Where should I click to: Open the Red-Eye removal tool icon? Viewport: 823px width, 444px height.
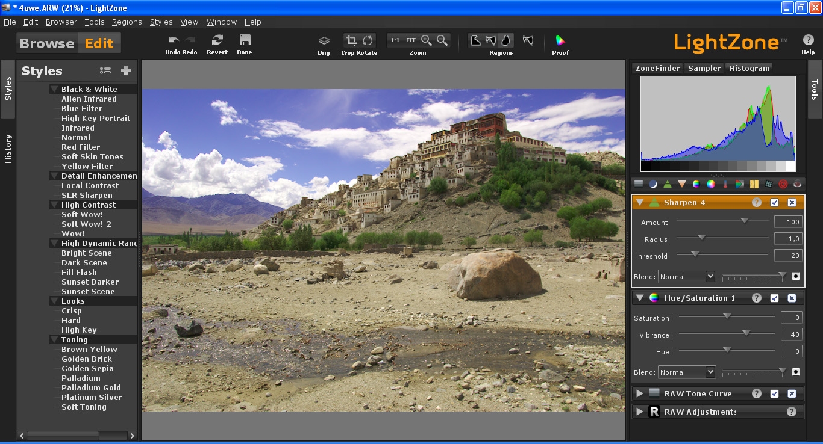pos(798,183)
